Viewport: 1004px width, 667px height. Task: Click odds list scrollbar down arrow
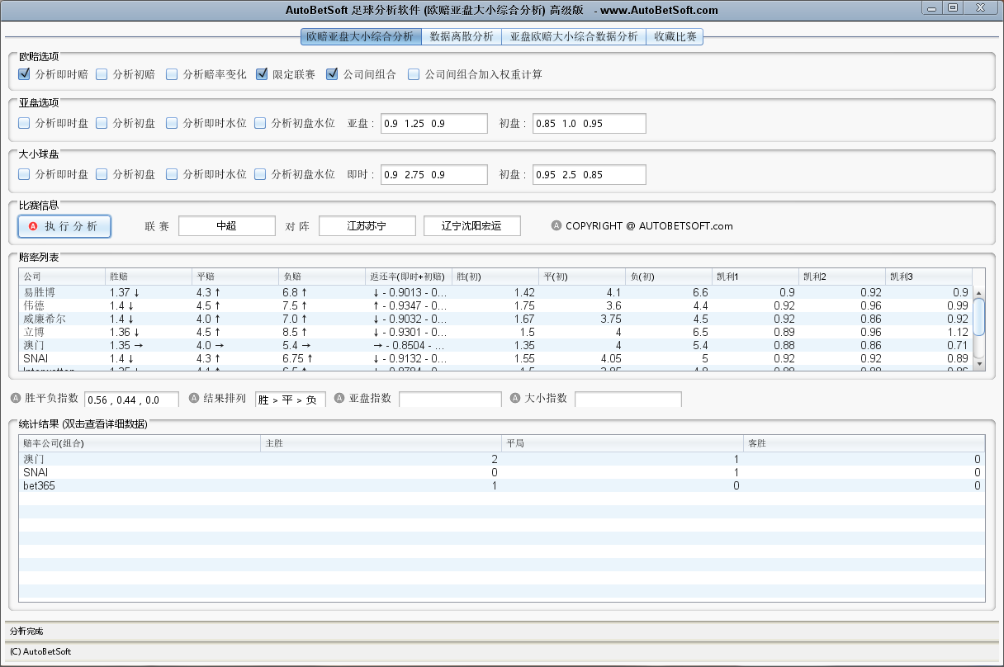(x=979, y=364)
